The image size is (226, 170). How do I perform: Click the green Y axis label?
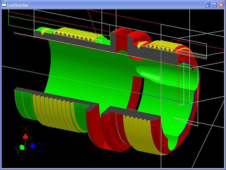(17, 151)
